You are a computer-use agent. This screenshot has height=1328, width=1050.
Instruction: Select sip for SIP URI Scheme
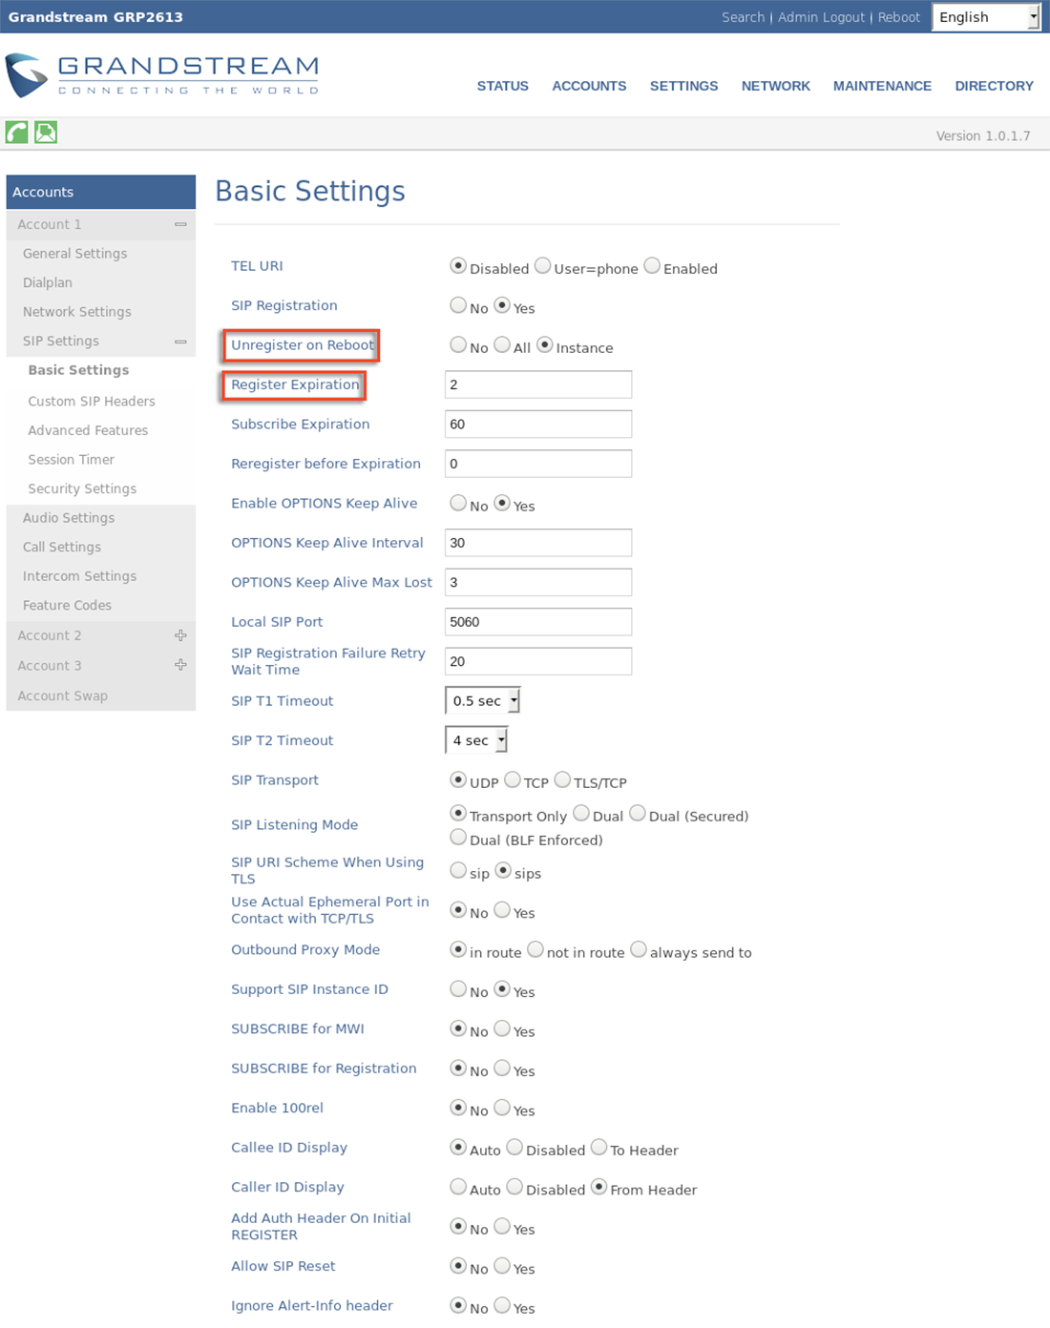(x=458, y=871)
